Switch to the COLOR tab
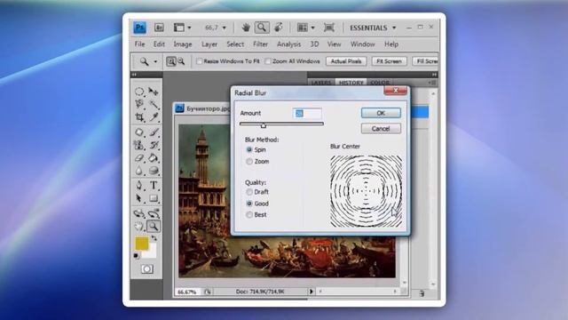This screenshot has height=320, width=568. click(x=380, y=83)
